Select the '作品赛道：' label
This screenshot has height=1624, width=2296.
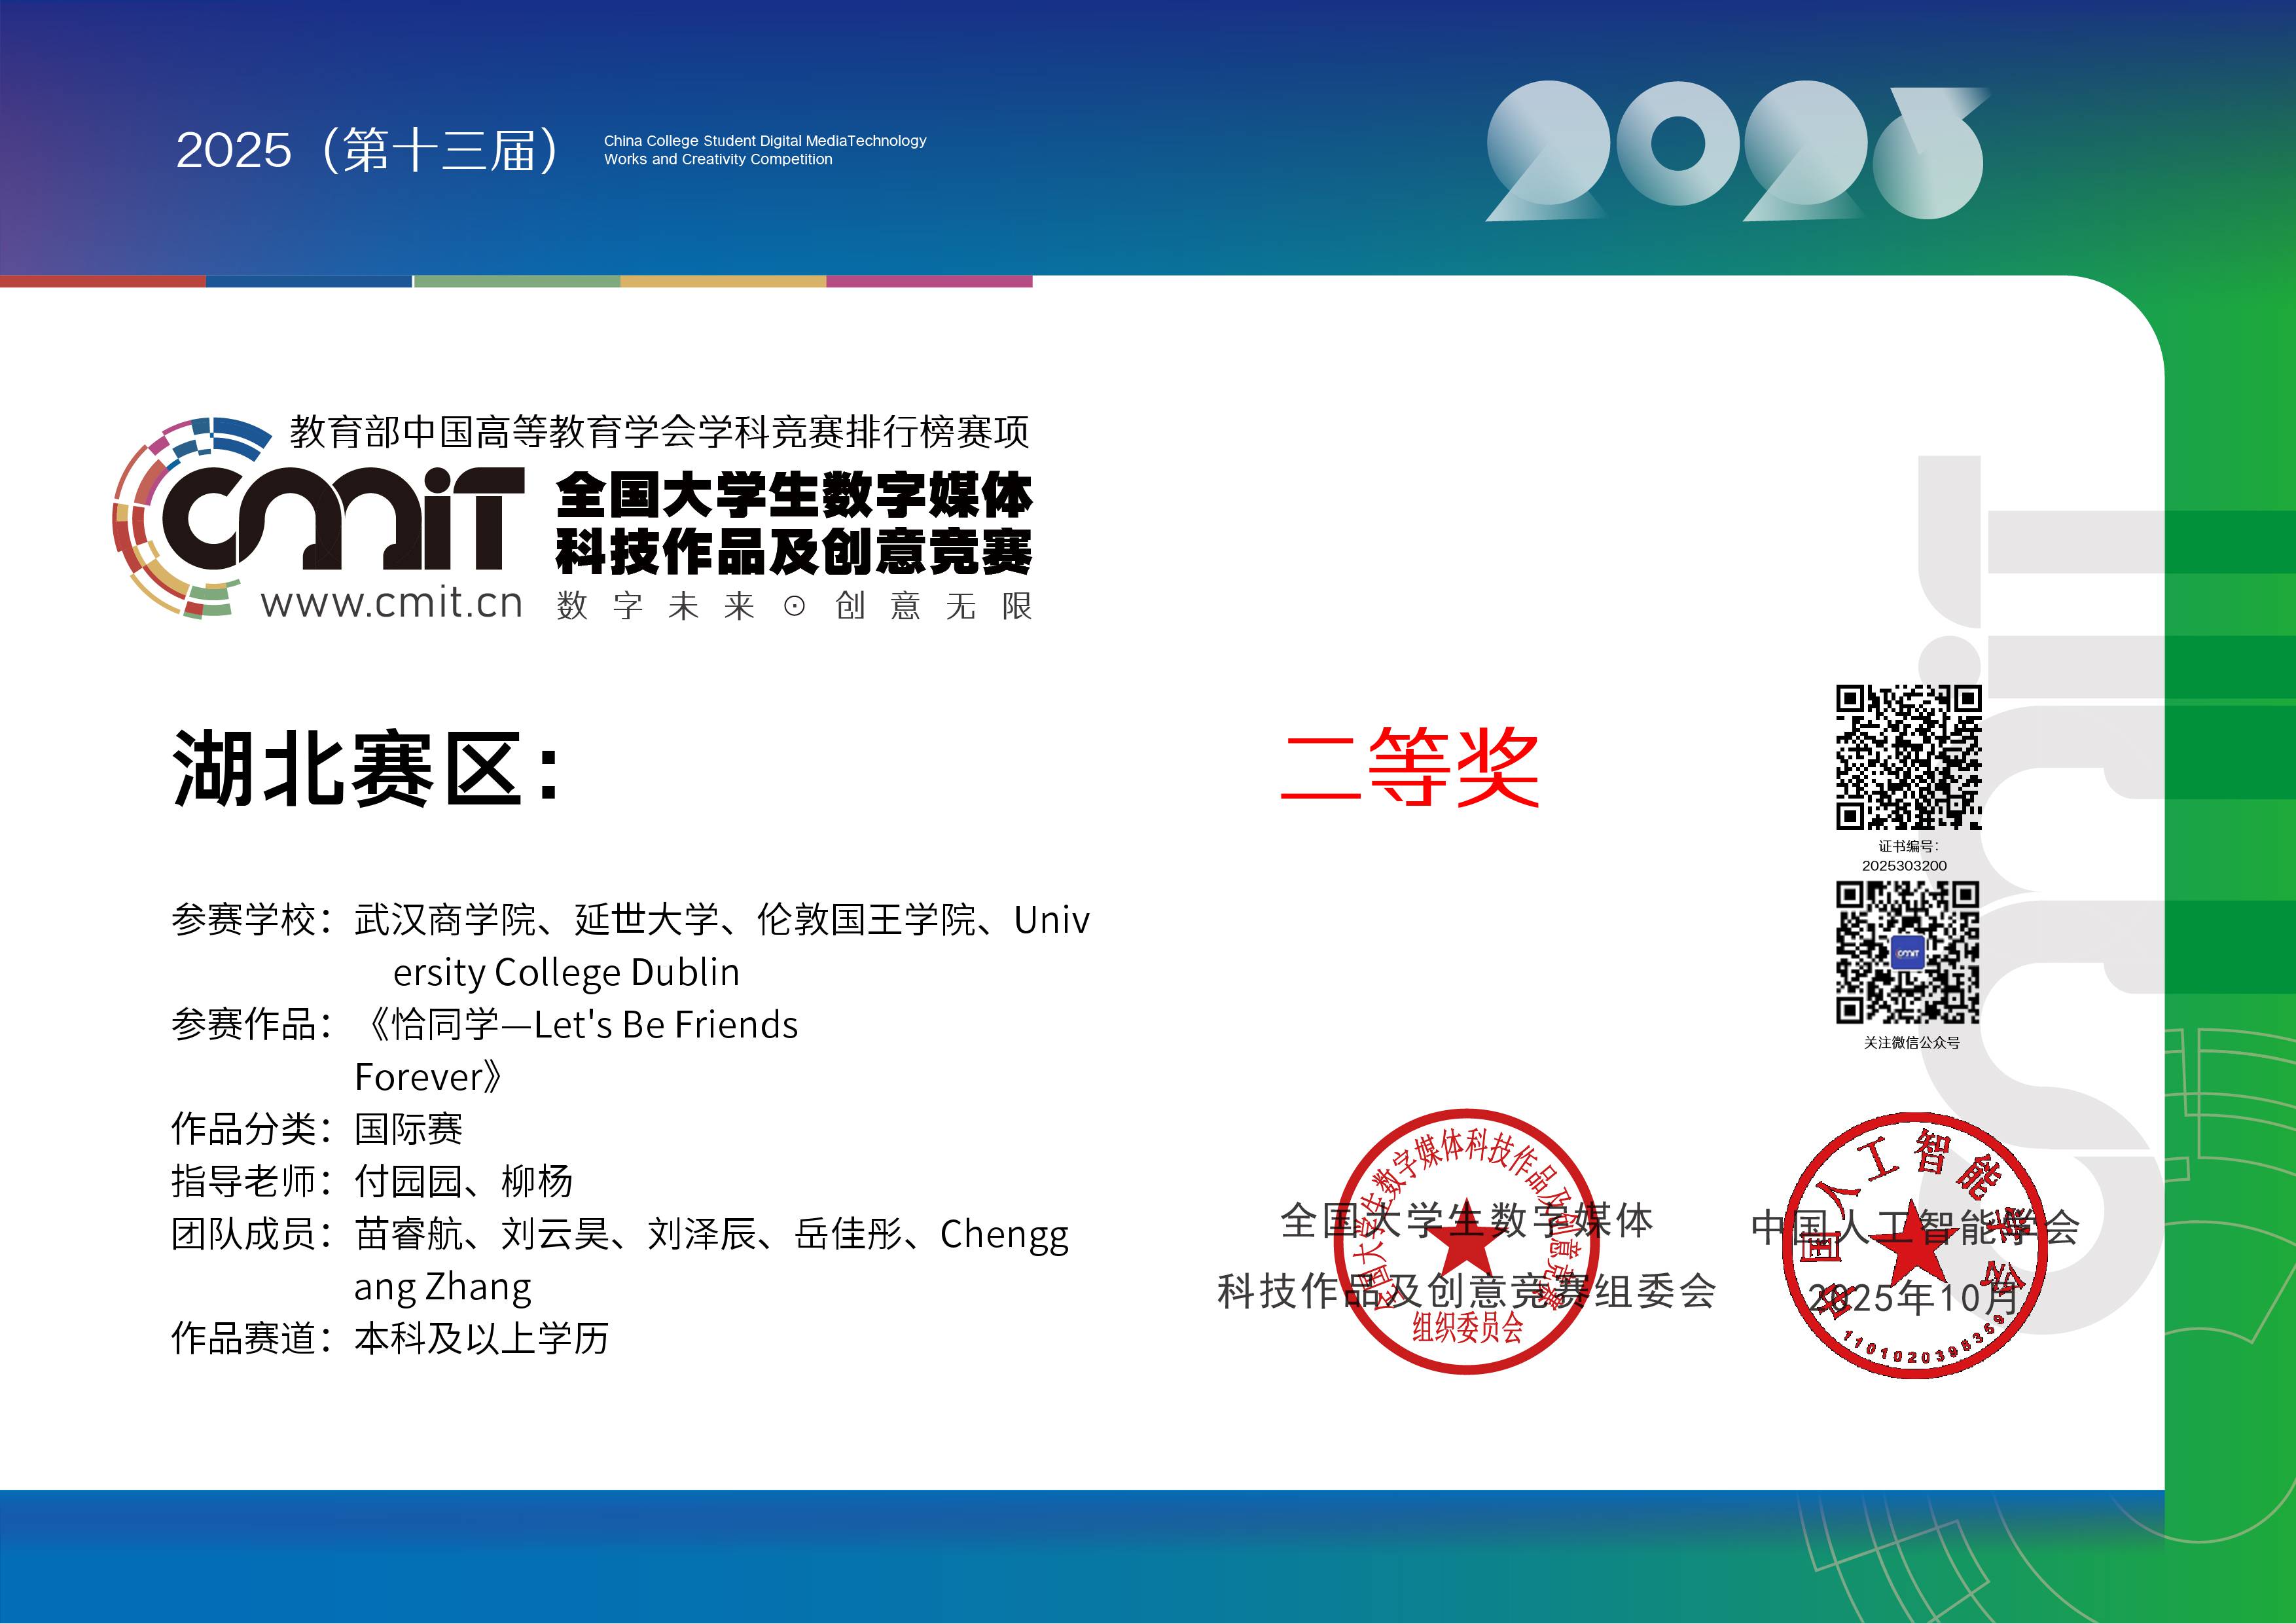coord(253,1339)
